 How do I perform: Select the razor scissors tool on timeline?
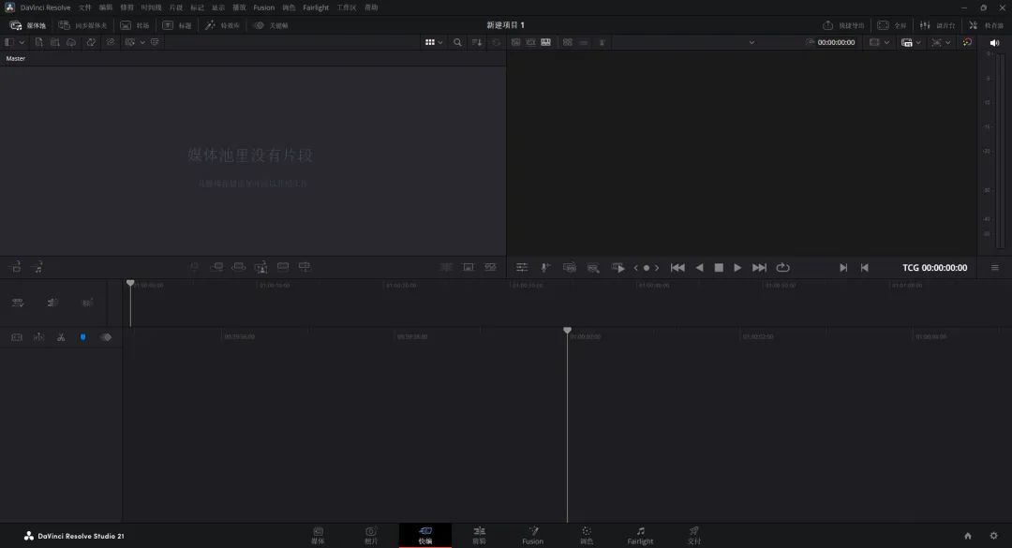[x=61, y=337]
